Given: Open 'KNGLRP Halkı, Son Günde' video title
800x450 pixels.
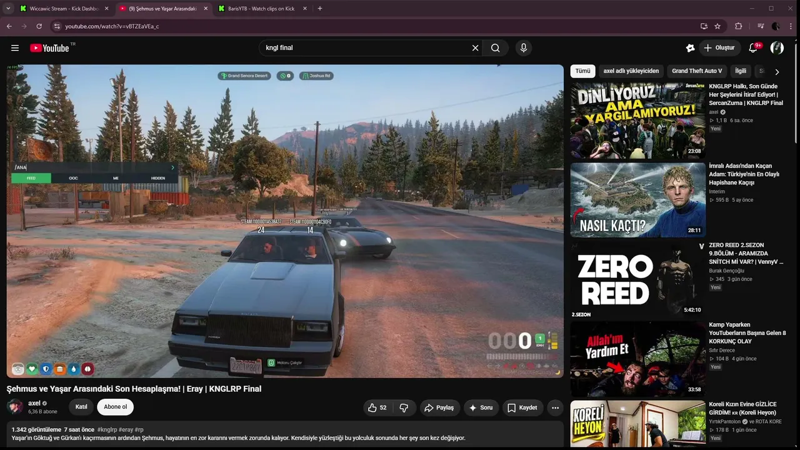Looking at the screenshot, I should [746, 94].
